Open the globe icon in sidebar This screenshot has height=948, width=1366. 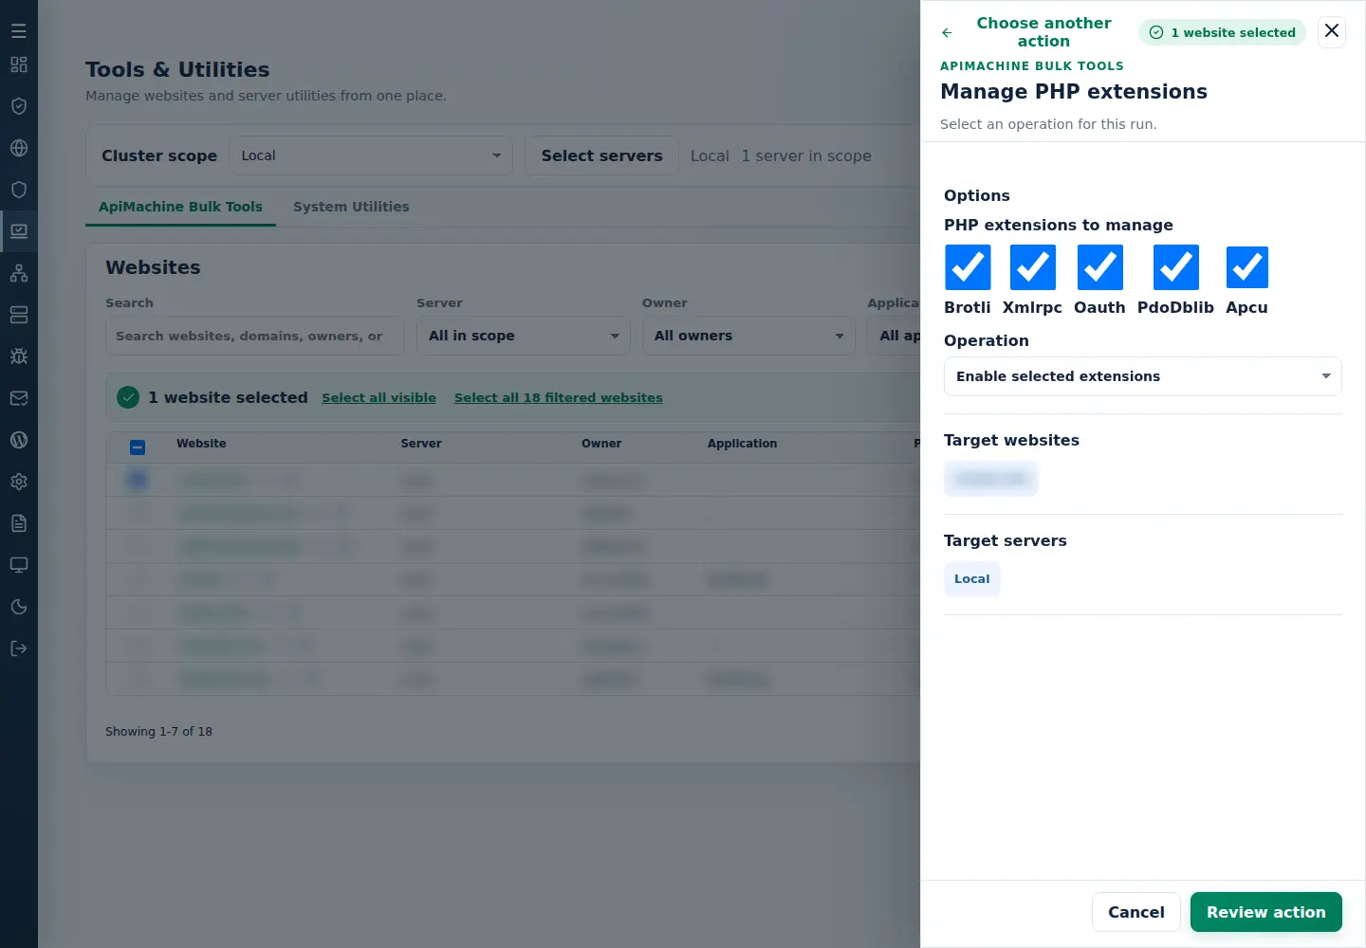(19, 148)
